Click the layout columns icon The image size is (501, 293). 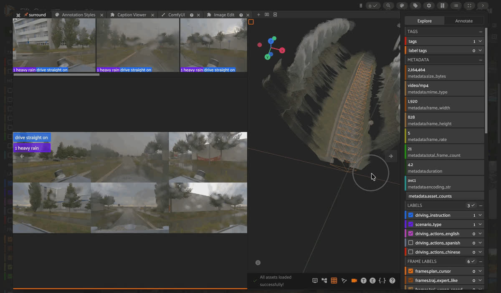click(x=443, y=6)
